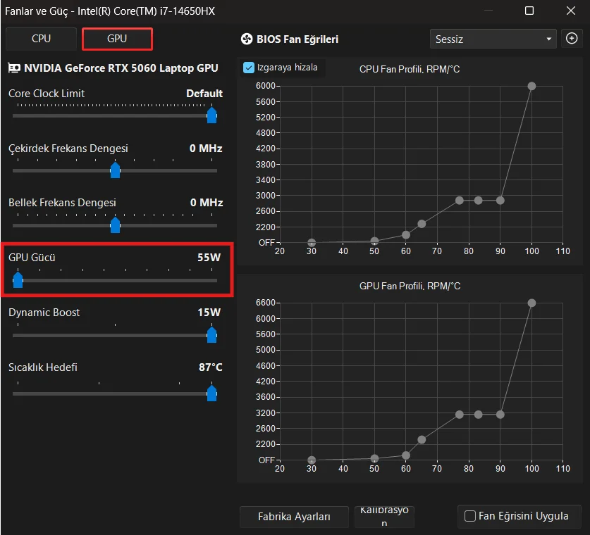Click the Bellek Frekans Dengesi slider handle
590x535 pixels.
(x=115, y=225)
